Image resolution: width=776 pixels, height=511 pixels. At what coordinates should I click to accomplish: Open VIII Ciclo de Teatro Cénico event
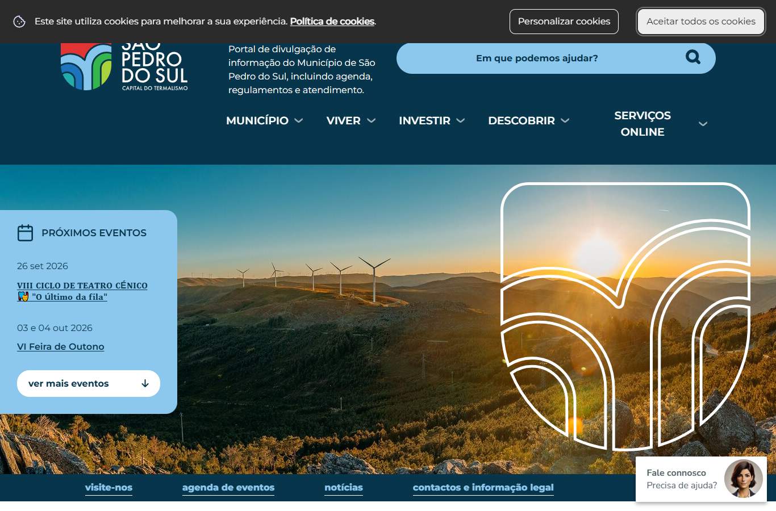pos(82,291)
